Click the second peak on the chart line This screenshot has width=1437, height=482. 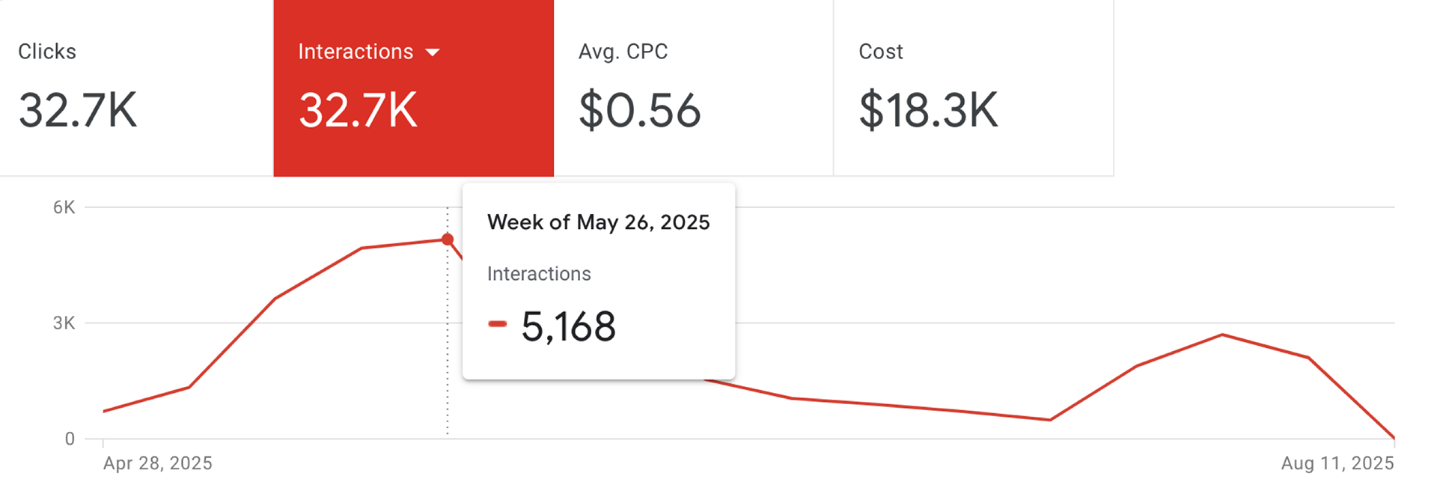click(x=1222, y=335)
